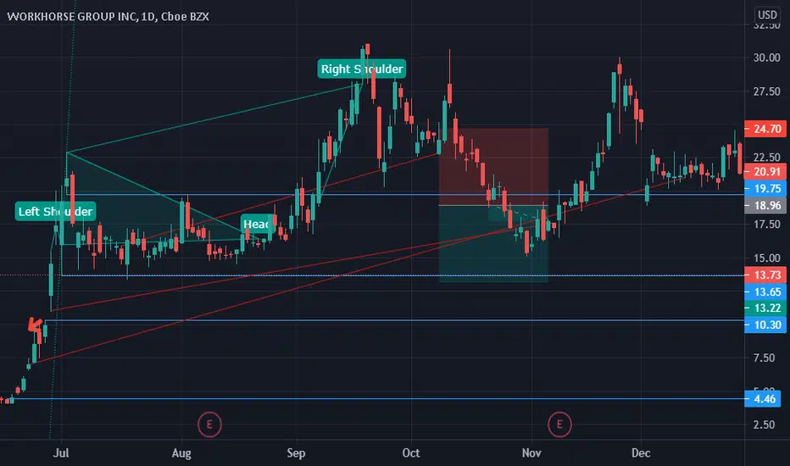This screenshot has height=466, width=790.
Task: Click the Oct label on time axis
Action: 411,453
